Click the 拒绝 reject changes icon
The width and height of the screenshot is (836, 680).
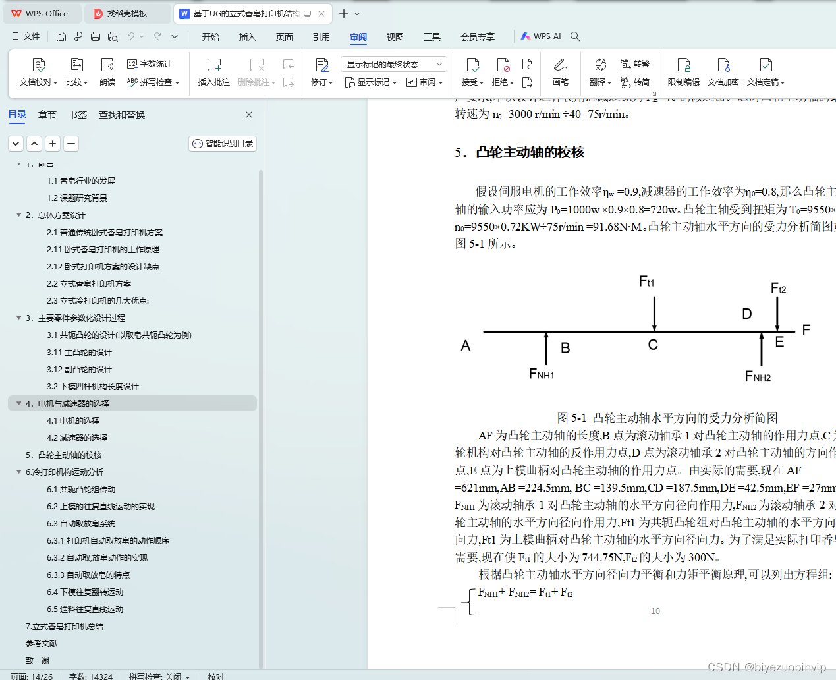503,65
